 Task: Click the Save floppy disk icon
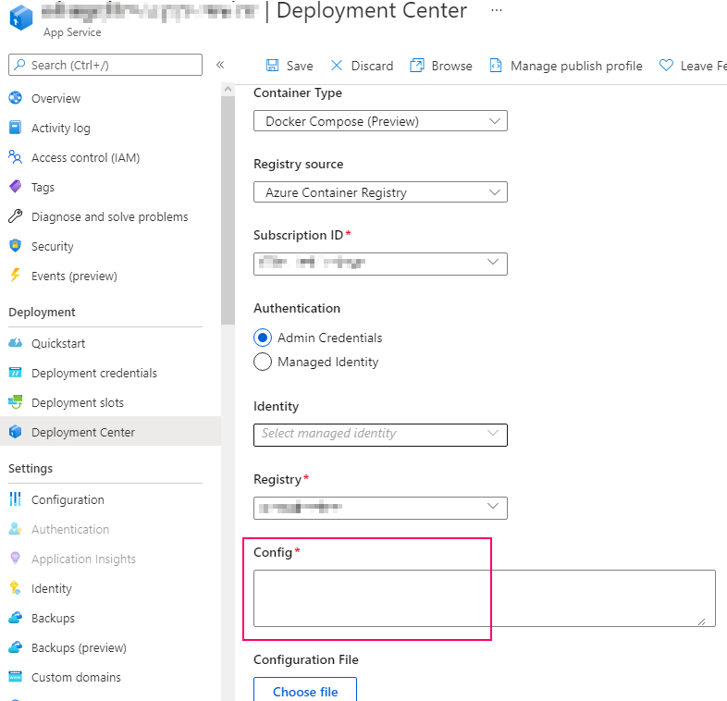[272, 66]
